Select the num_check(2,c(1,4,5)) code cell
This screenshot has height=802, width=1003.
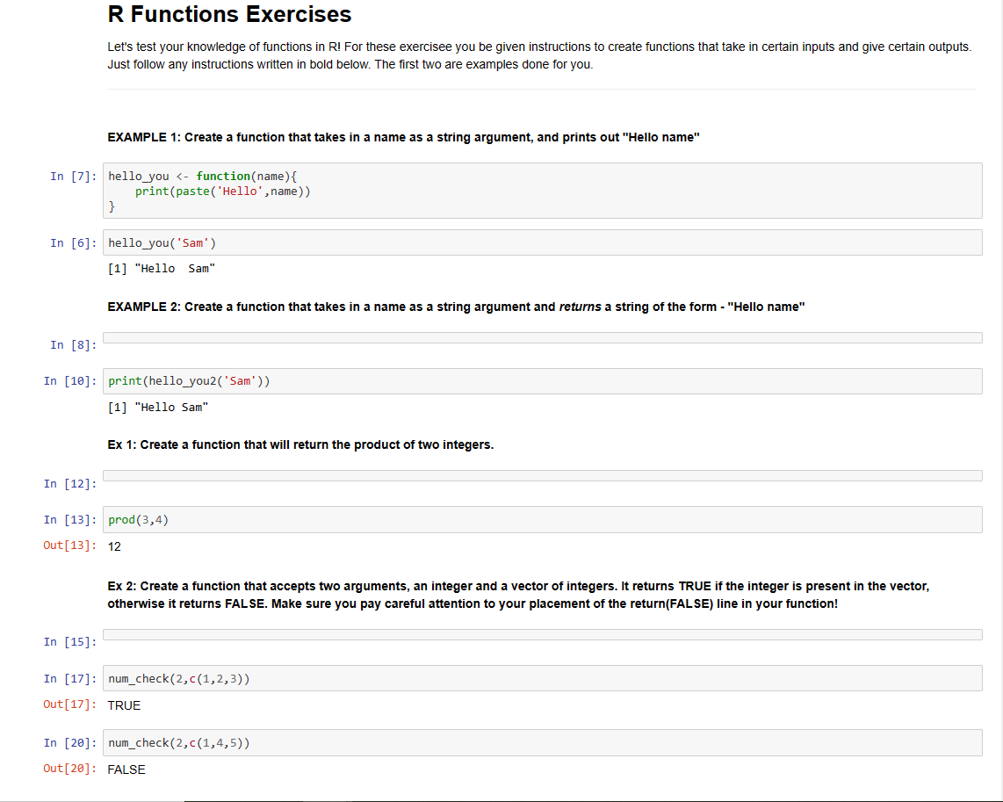[542, 743]
